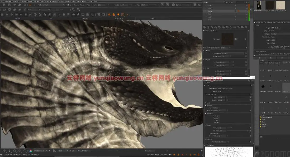This screenshot has width=290, height=157.
Task: Toggle visibility of Layer2
Action: pyautogui.click(x=206, y=6)
